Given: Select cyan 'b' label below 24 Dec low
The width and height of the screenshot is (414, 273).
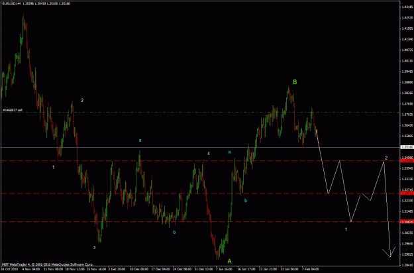Looking at the screenshot, I should (174, 233).
